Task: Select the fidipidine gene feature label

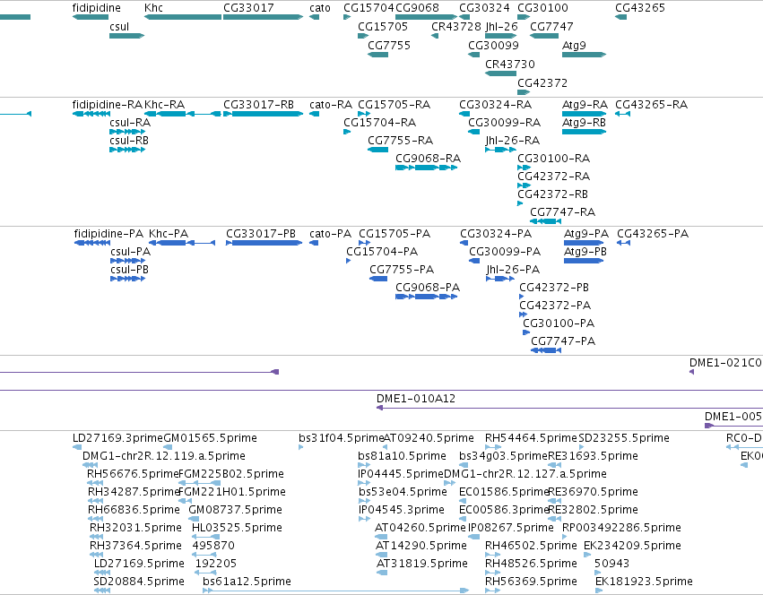Action: coord(96,8)
